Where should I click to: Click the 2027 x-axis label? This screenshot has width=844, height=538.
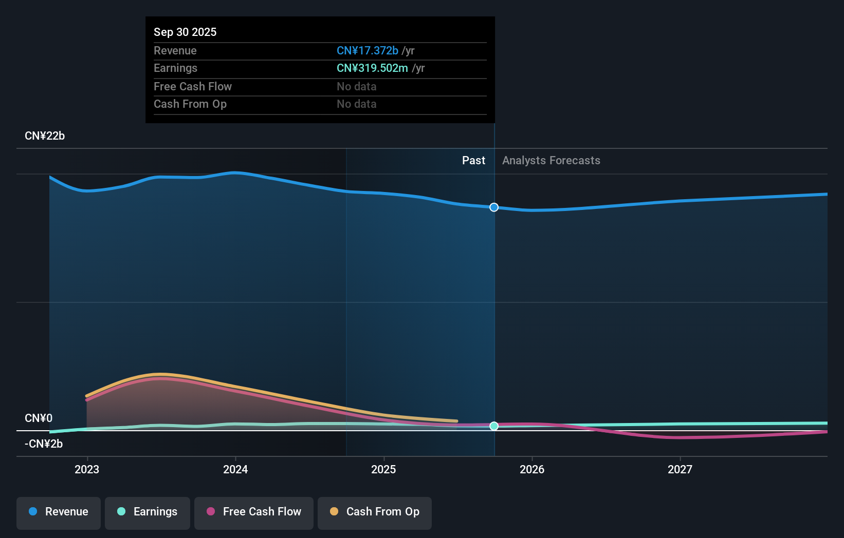coord(680,469)
